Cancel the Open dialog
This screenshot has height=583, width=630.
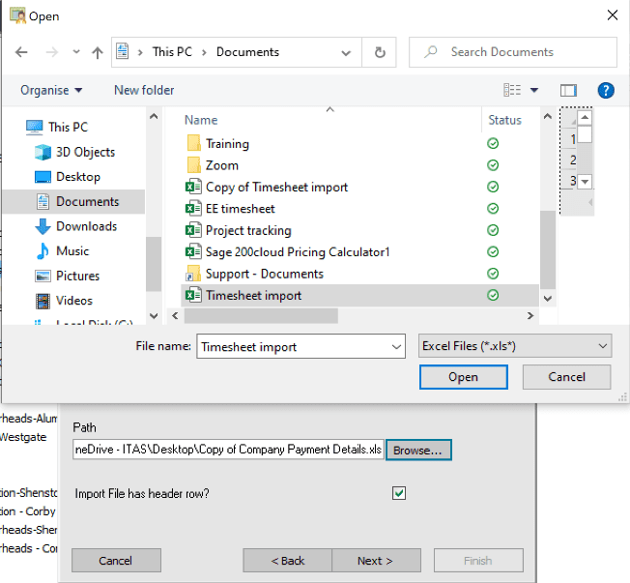point(566,377)
